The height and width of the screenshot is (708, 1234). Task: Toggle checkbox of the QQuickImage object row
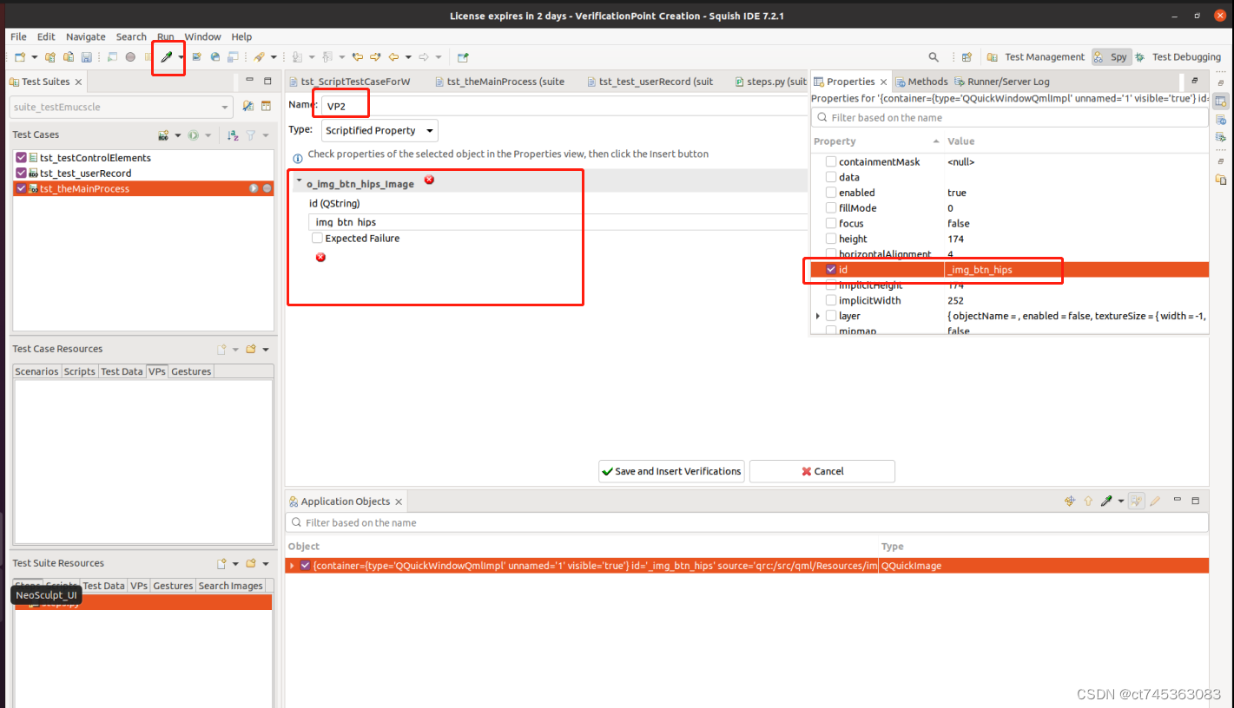point(305,566)
